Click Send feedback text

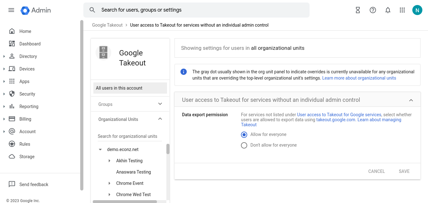34,185
